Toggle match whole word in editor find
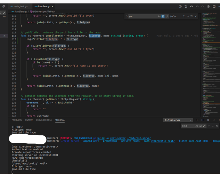The image size is (220, 174). tap(163, 16)
